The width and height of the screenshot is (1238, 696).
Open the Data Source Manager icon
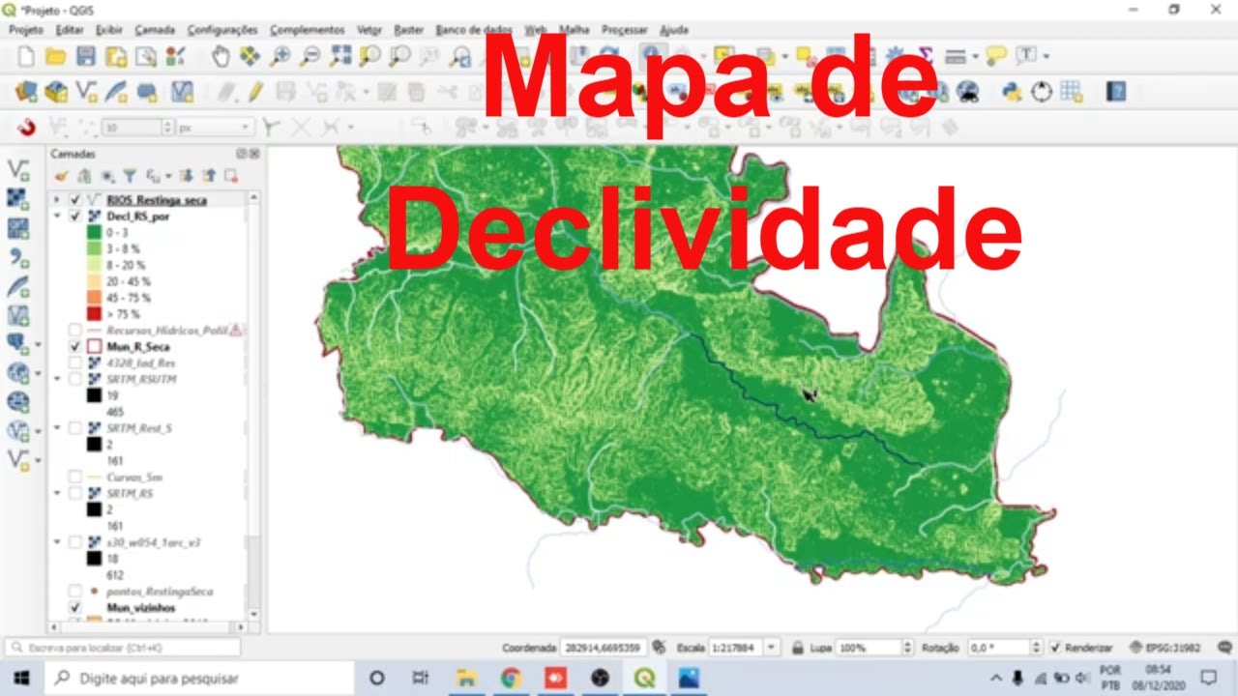coord(26,92)
